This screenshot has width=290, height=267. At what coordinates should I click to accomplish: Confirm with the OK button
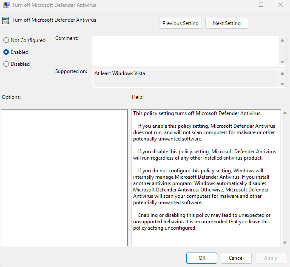(202, 258)
